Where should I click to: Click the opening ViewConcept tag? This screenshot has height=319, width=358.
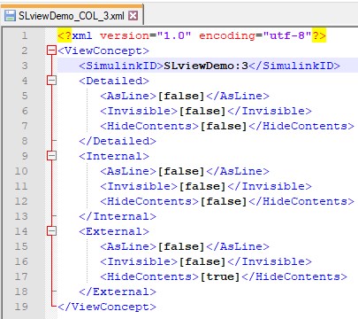click(x=103, y=51)
